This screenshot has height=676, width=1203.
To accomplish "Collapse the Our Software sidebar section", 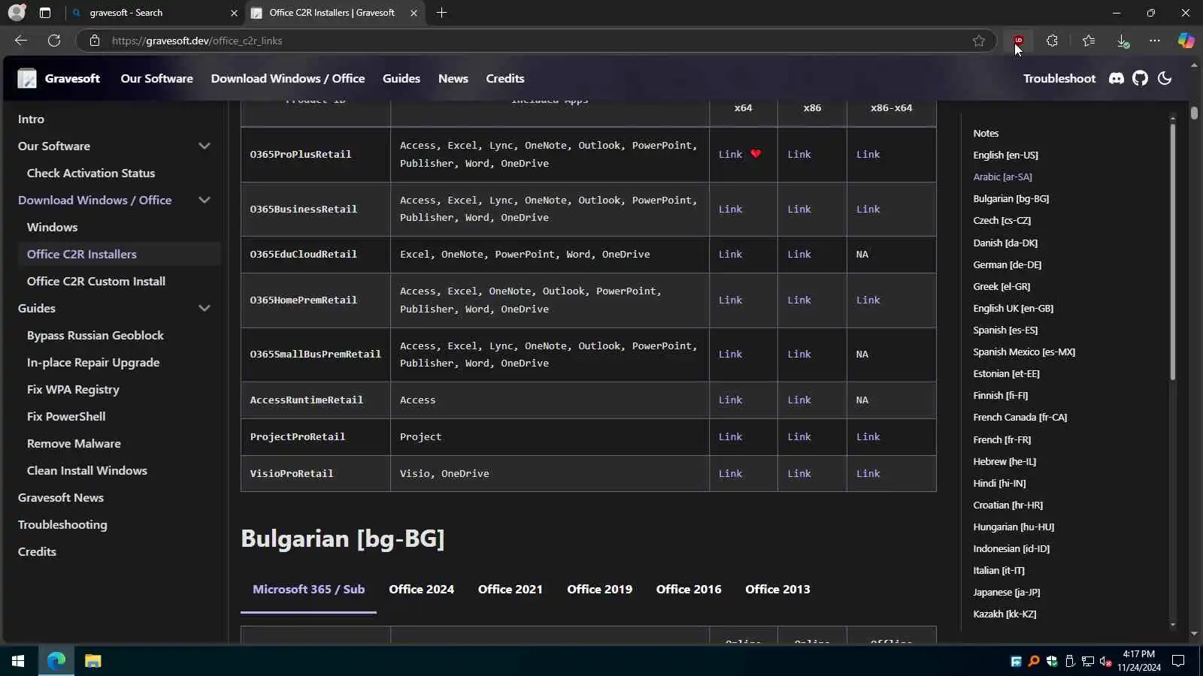I will click(x=204, y=146).
